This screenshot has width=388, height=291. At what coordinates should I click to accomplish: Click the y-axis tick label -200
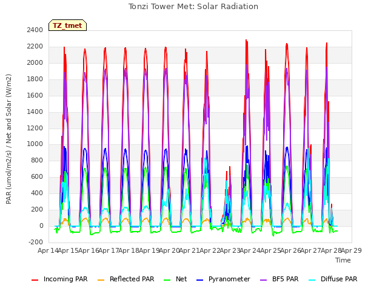pyautogui.click(x=36, y=242)
